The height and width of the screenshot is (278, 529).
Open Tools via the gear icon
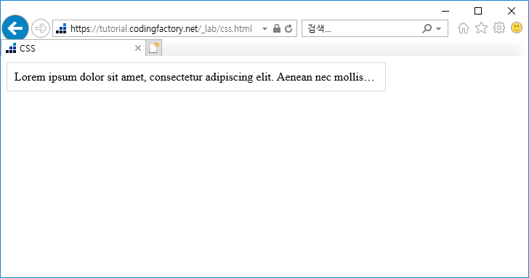[499, 28]
